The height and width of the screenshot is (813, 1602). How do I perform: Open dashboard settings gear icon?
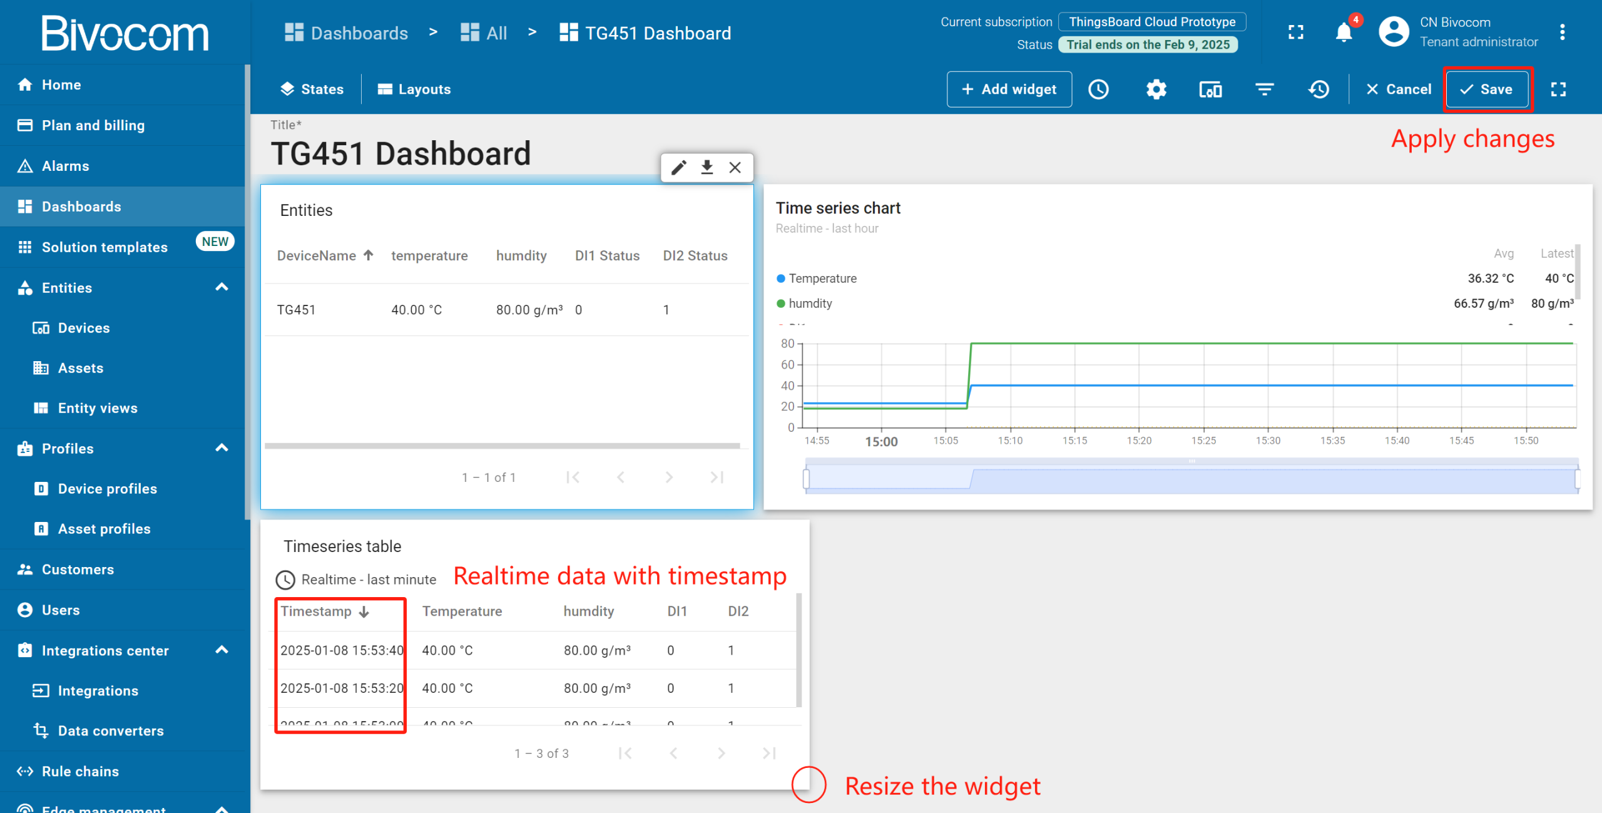[x=1156, y=89]
